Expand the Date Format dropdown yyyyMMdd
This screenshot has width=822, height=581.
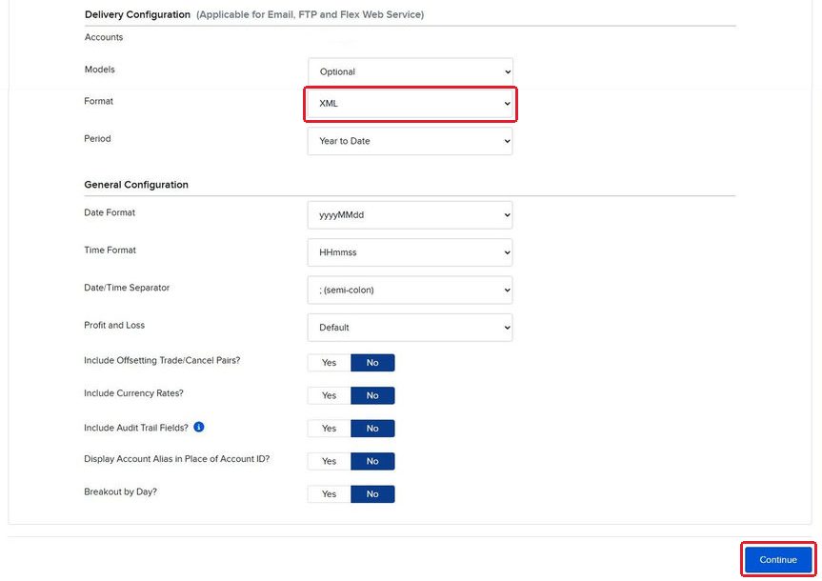coord(410,215)
